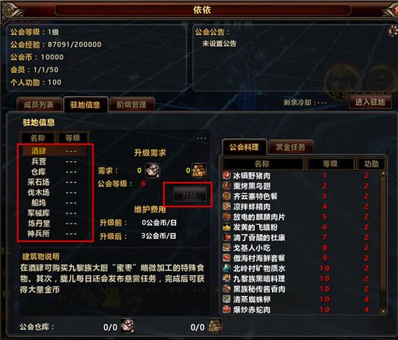This screenshot has height=340, width=398.
Task: Click the guild announcement edit gear icon
Action: (393, 31)
